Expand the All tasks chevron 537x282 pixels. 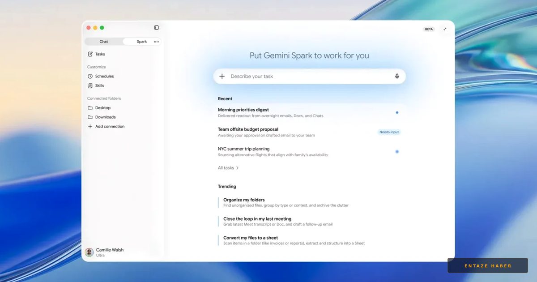pos(237,168)
